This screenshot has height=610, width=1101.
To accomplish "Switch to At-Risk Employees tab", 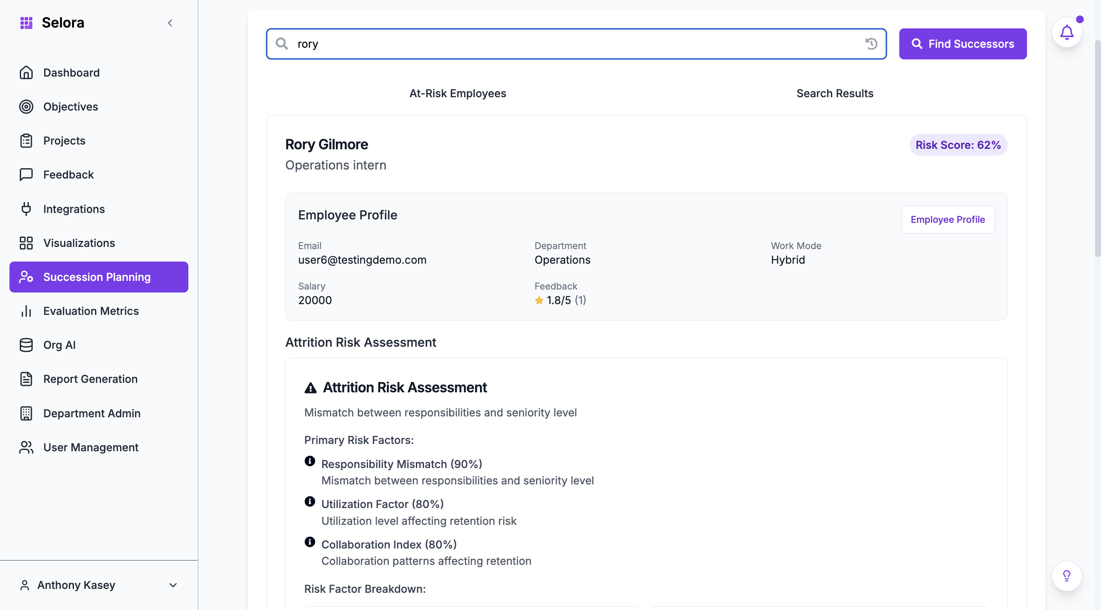I will 458,93.
